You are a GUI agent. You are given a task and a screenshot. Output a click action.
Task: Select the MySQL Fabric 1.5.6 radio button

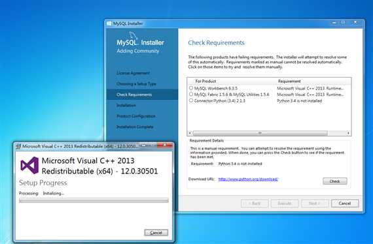click(191, 94)
